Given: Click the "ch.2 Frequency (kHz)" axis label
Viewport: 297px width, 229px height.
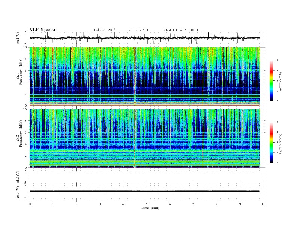Looking at the screenshot, I should click(19, 138).
